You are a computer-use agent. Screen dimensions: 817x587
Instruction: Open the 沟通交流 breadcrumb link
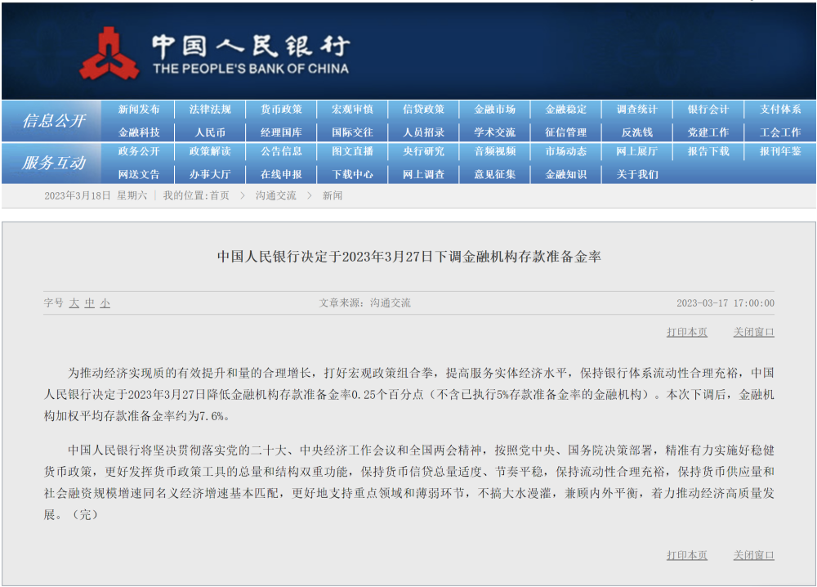click(x=275, y=195)
